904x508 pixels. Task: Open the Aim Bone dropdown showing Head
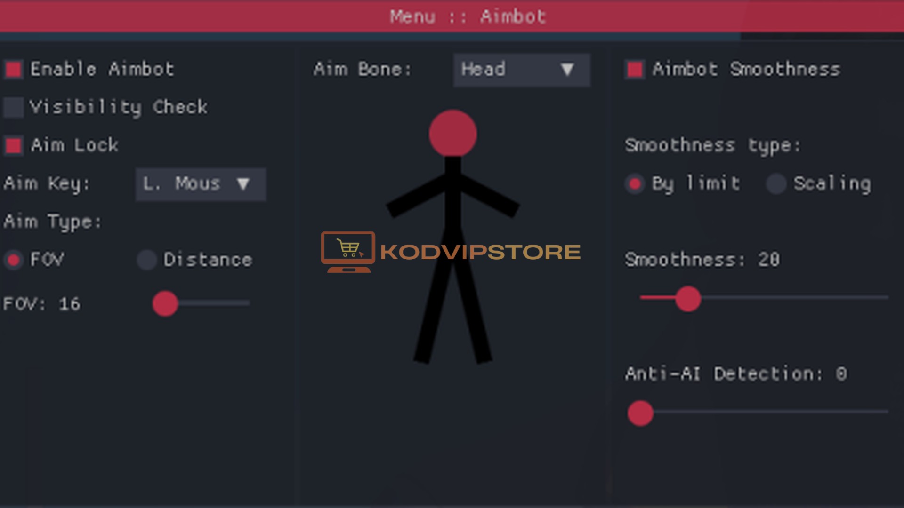pos(521,70)
